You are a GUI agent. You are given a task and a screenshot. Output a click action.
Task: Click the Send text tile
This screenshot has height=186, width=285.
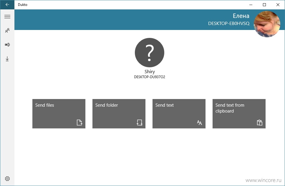[179, 114]
